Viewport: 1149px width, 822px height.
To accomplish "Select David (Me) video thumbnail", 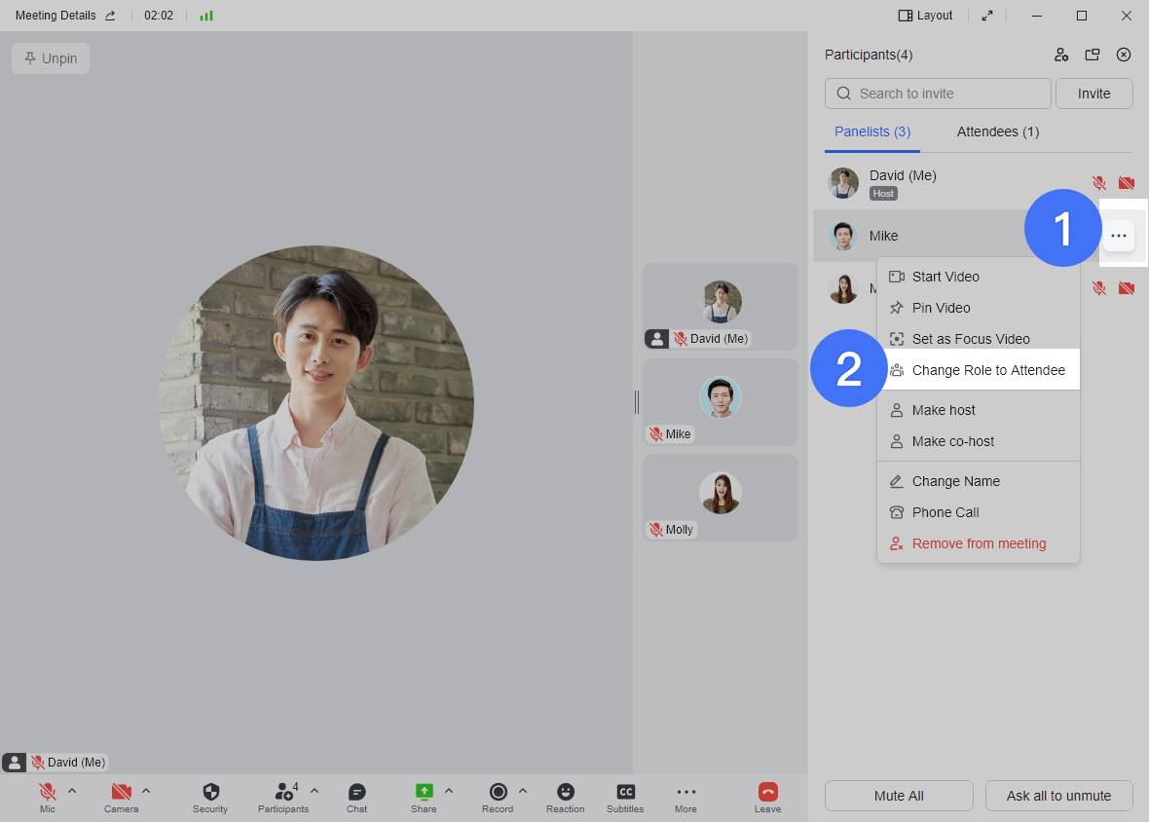I will pos(721,307).
